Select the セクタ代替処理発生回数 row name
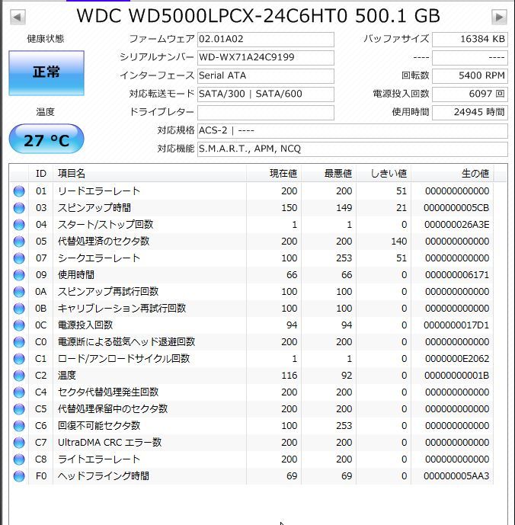Image resolution: width=515 pixels, height=525 pixels. [108, 392]
